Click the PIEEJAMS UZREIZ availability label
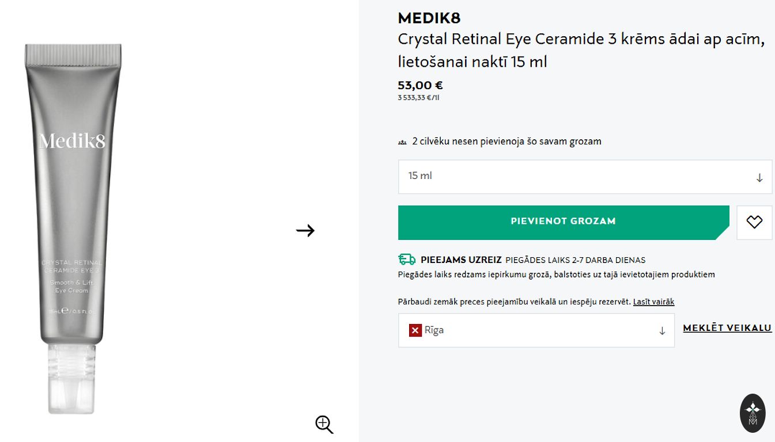The image size is (775, 442). tap(461, 260)
